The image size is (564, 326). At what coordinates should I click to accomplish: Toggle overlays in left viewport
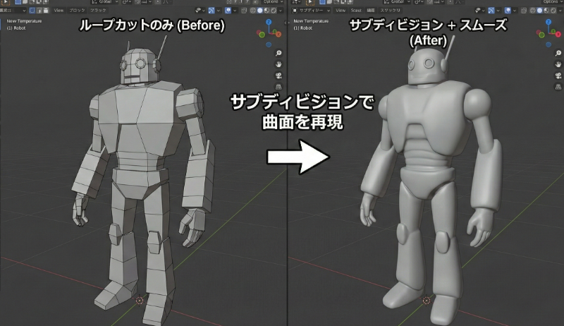click(x=228, y=11)
